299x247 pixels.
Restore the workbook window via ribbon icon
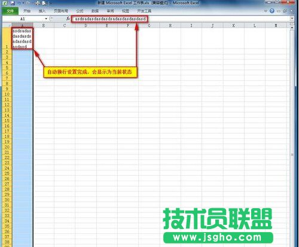[x=285, y=11]
